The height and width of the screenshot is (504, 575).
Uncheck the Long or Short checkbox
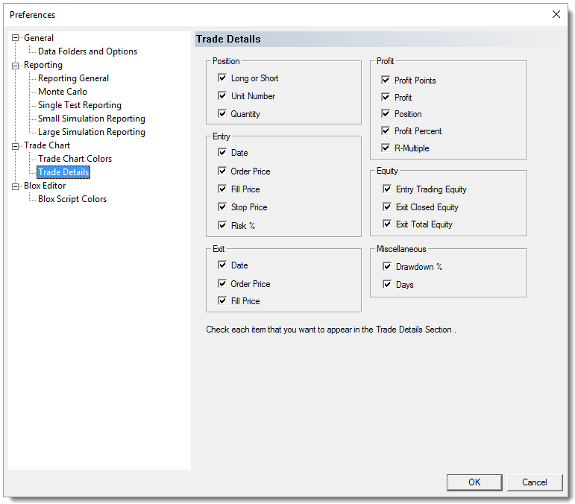[222, 78]
